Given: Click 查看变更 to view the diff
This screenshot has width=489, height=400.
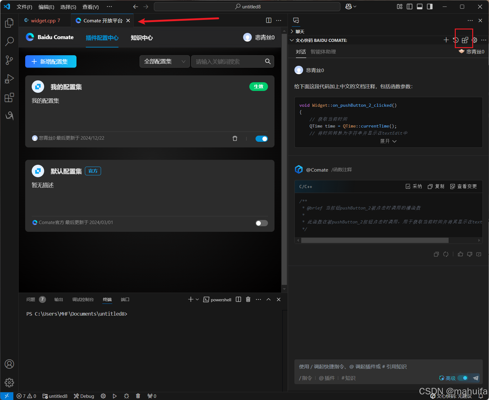Looking at the screenshot, I should (x=464, y=186).
